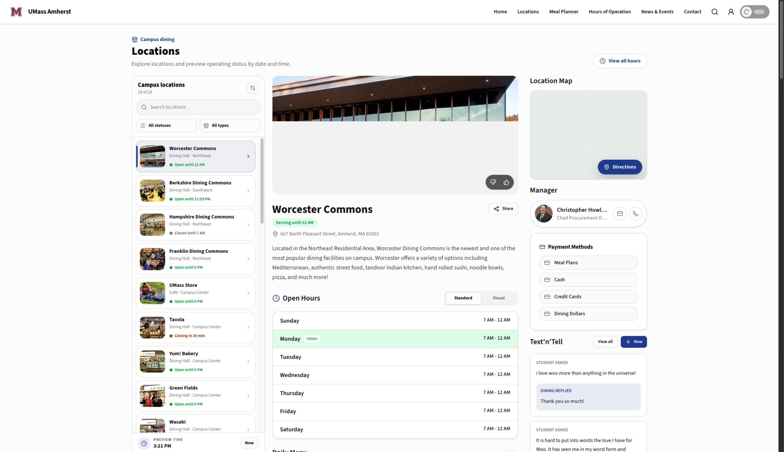Open Contact menu item
Viewport: 784px width, 452px height.
click(692, 12)
